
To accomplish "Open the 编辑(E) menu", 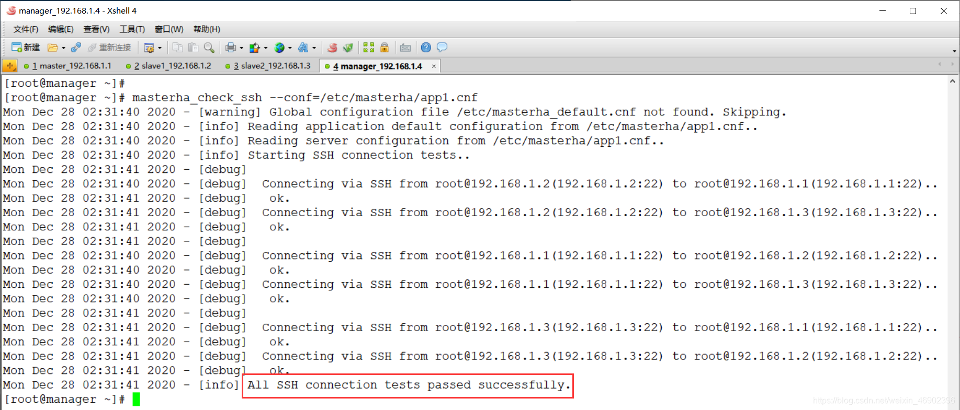I will click(x=61, y=29).
